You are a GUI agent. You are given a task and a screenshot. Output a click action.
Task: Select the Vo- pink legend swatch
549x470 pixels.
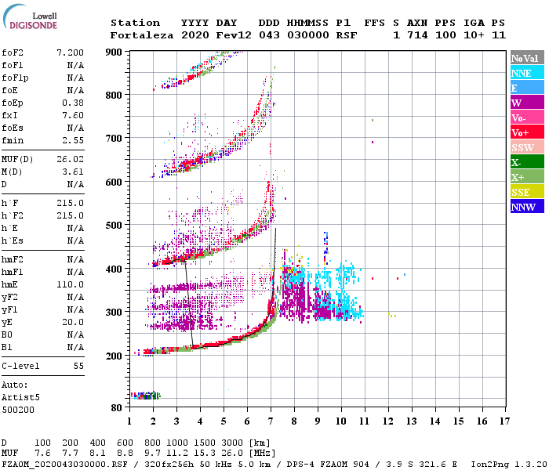(x=527, y=117)
